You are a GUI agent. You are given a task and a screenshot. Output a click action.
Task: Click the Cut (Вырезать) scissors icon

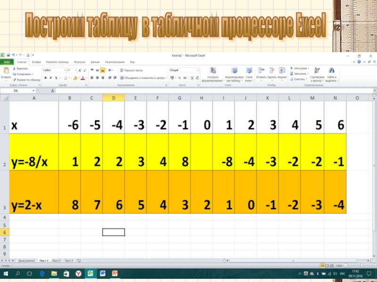15,68
